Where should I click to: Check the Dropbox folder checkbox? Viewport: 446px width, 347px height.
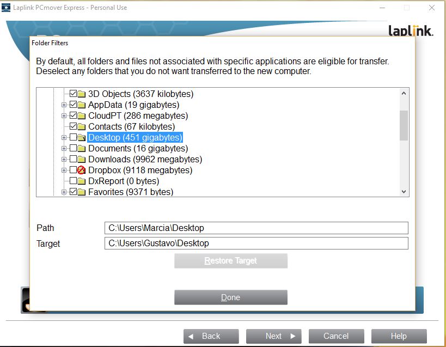coord(73,170)
